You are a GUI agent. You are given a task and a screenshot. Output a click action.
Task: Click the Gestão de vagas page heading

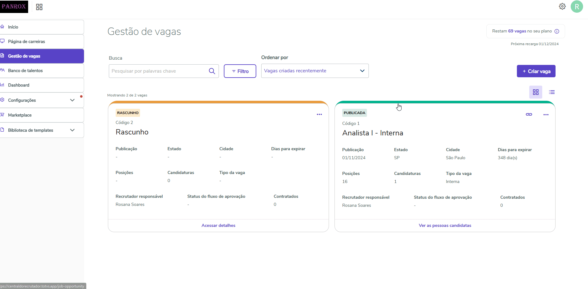[144, 32]
